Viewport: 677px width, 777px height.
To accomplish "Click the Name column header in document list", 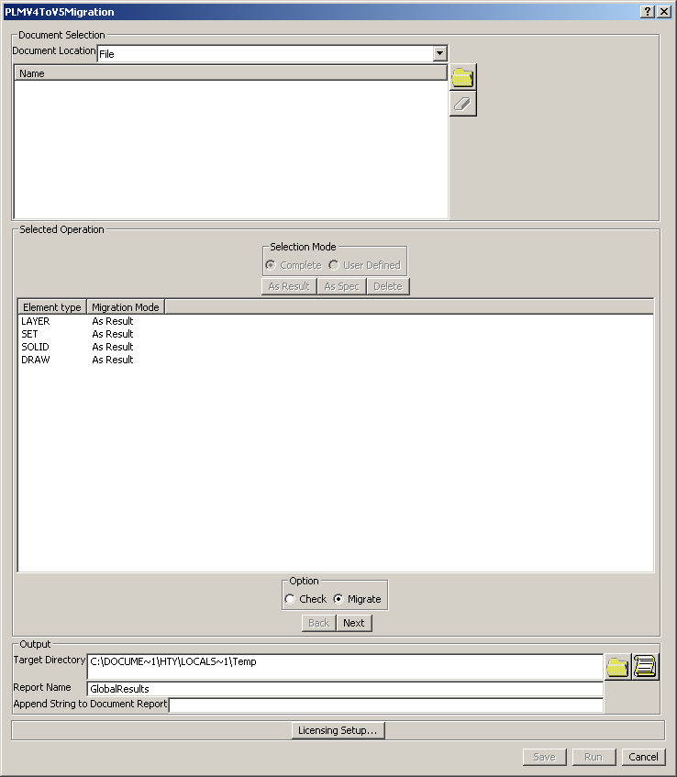I will pos(229,73).
